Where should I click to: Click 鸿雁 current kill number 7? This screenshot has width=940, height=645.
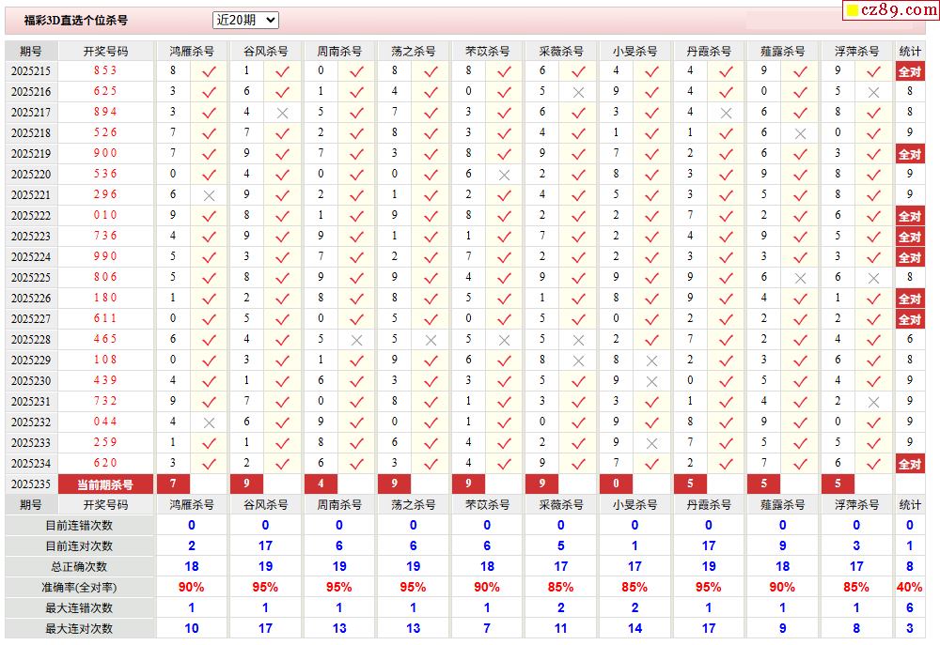[173, 484]
